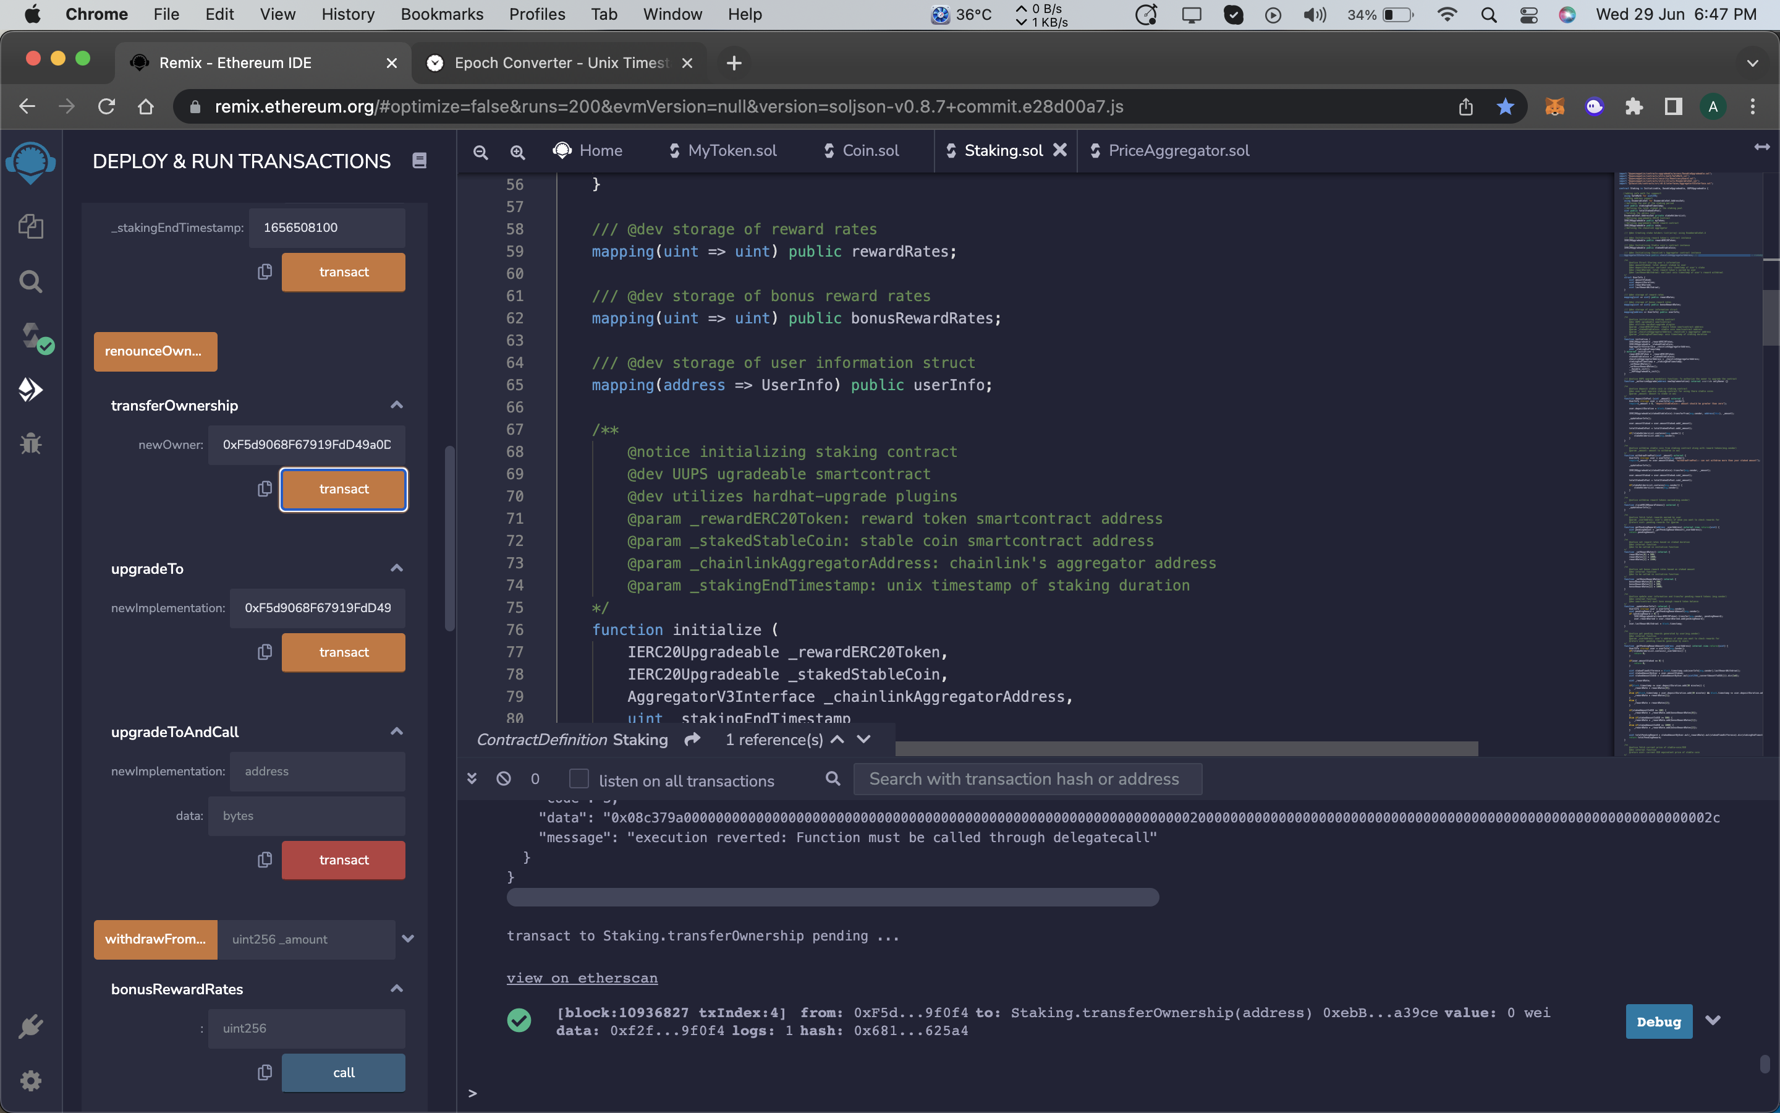This screenshot has width=1780, height=1113.
Task: Copy the upgradeTo calldata
Action: coord(264,652)
